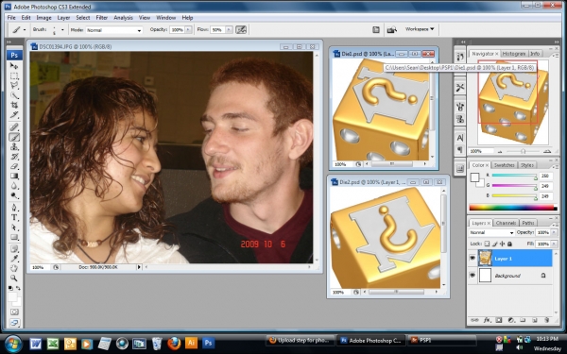Switch to the Paths tab

528,223
